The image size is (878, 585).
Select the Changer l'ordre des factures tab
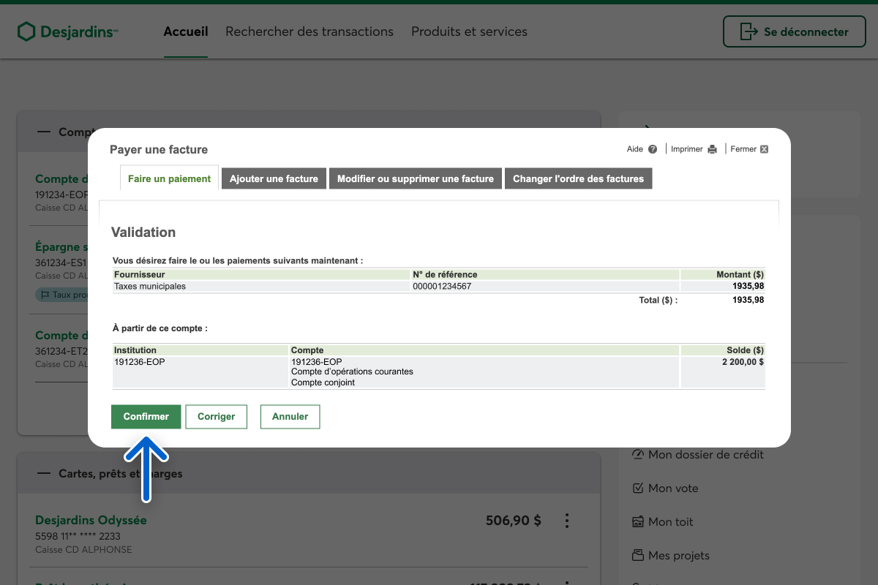coord(578,178)
